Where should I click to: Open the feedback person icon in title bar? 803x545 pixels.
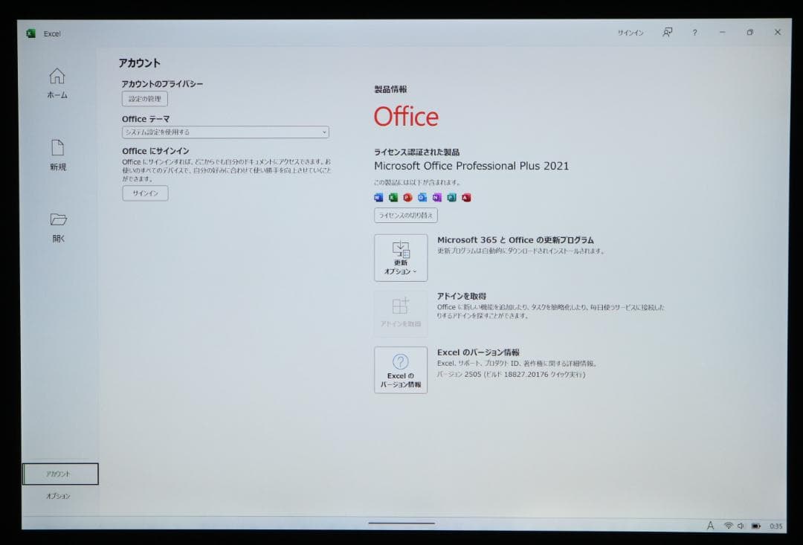coord(667,32)
